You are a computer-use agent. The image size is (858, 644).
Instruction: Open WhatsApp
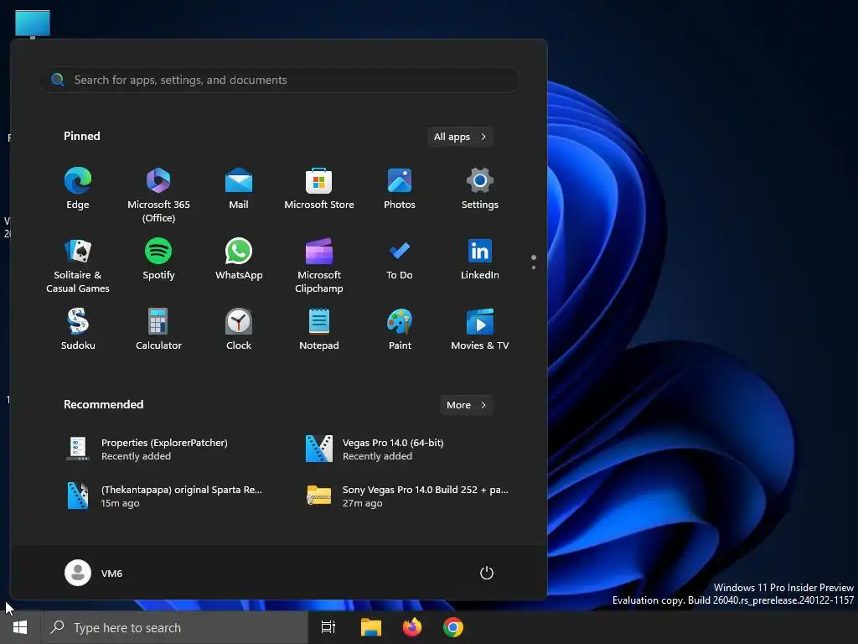[x=239, y=260]
